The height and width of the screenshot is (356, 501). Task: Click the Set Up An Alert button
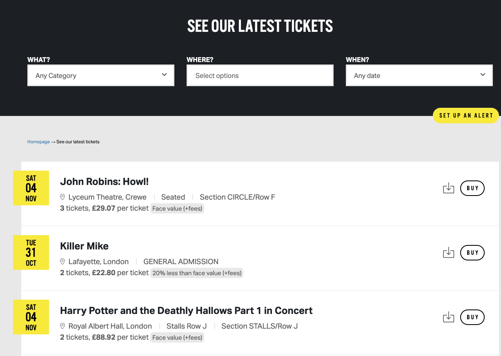(466, 116)
